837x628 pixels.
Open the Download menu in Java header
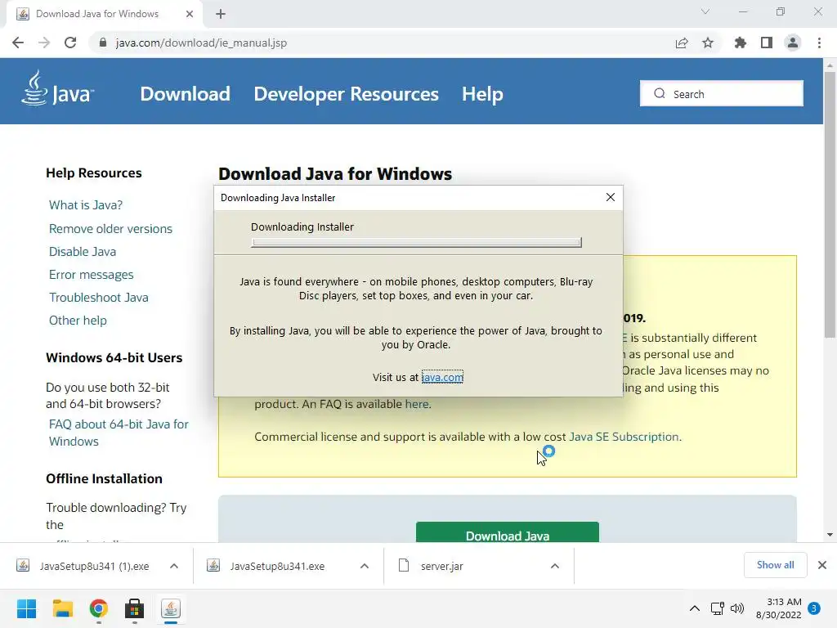pyautogui.click(x=186, y=94)
